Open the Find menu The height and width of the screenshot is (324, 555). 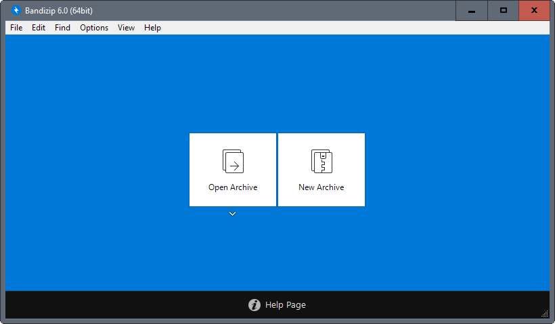(62, 28)
